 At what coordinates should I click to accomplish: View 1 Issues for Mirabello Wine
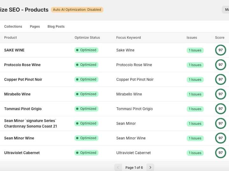click(195, 94)
